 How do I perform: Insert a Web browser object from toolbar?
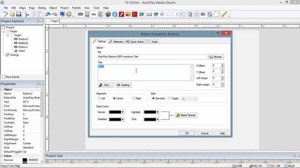pyautogui.click(x=142, y=14)
